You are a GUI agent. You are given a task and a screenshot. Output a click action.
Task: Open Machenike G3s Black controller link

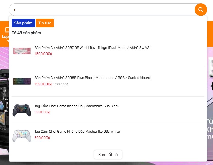click(77, 106)
